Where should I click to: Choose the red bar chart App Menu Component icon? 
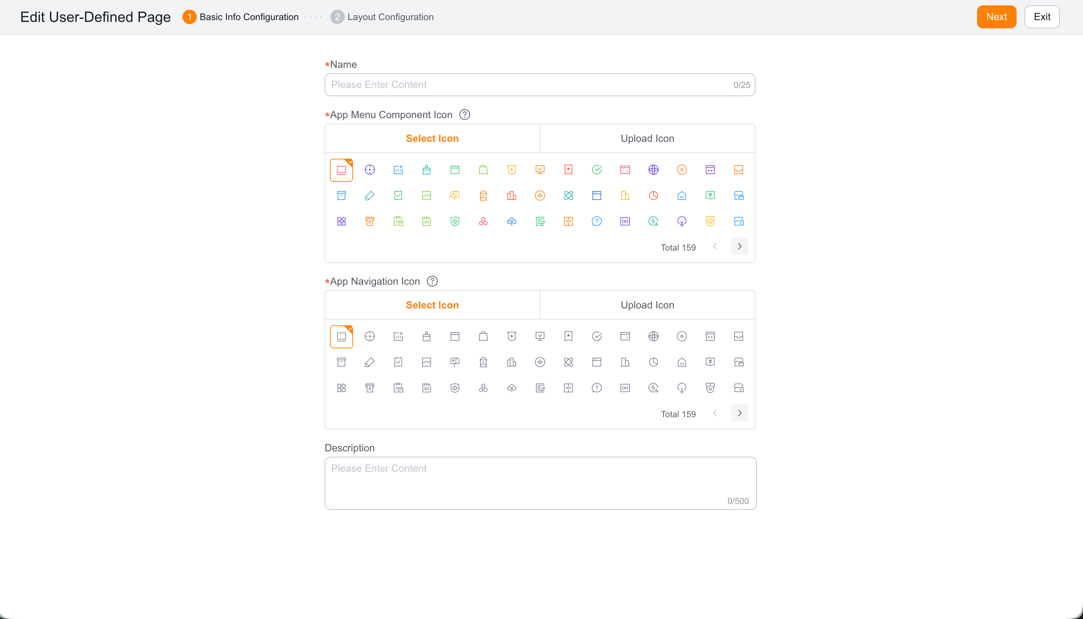point(512,196)
